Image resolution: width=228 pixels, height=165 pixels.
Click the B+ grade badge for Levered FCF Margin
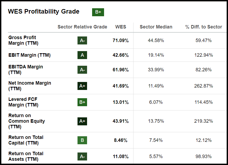click(82, 102)
